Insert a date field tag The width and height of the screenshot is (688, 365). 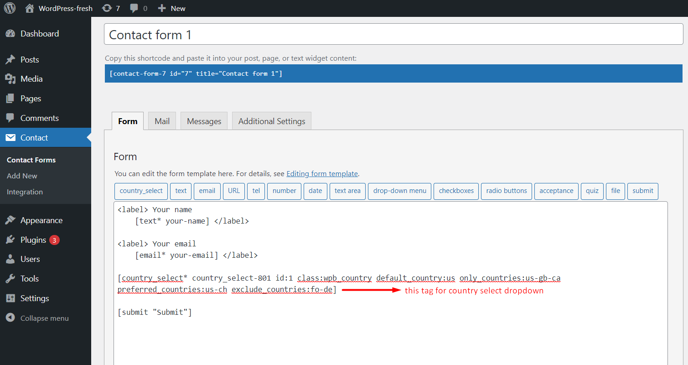316,191
